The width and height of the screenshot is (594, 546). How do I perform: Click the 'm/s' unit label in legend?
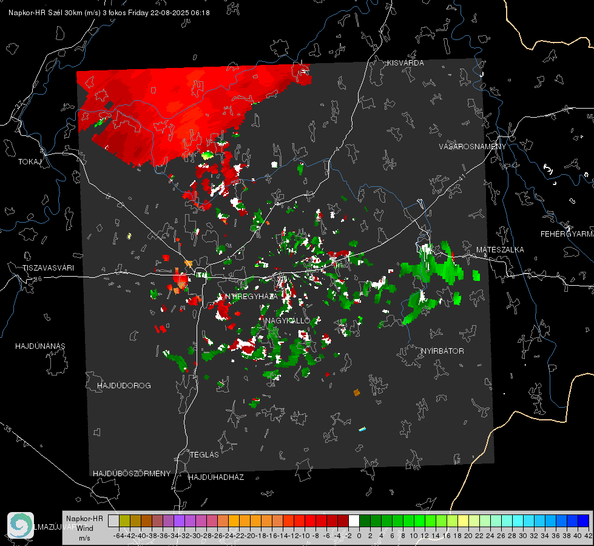84,538
